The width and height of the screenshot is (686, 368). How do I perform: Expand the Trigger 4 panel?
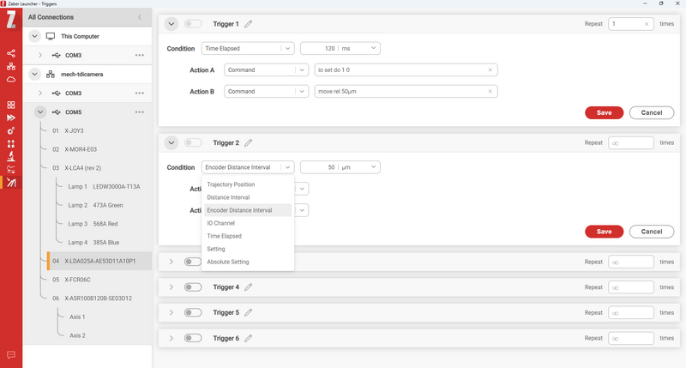[171, 287]
